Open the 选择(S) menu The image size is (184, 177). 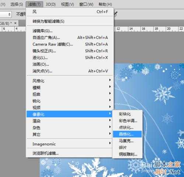click(17, 4)
